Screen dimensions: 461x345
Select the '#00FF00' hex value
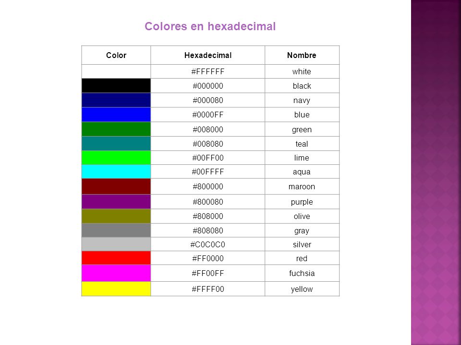click(x=208, y=158)
